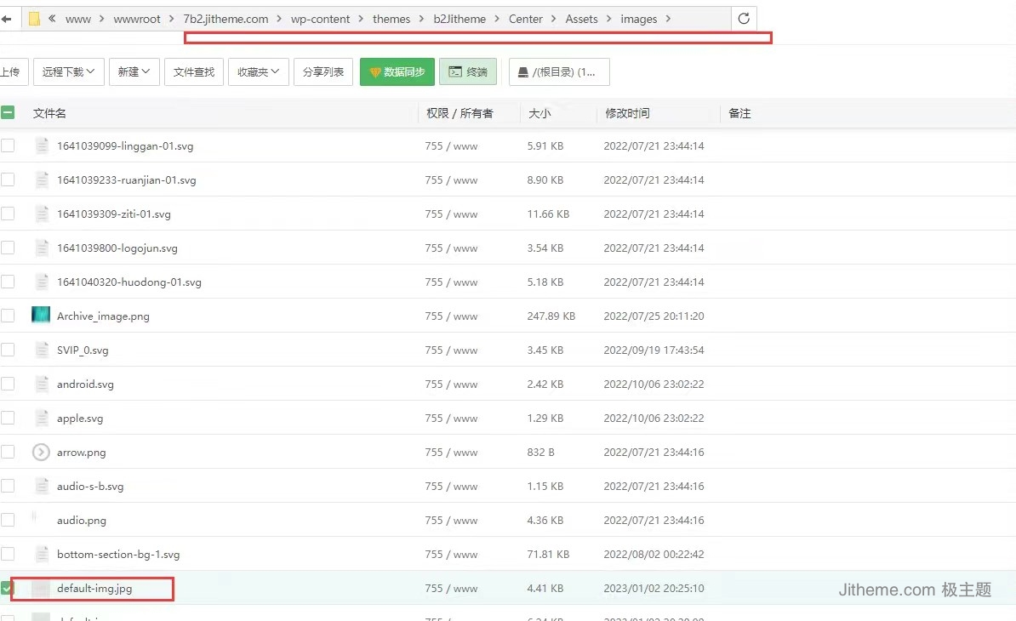This screenshot has width=1016, height=621.
Task: Go to the themes breadcrumb folder
Action: click(x=391, y=19)
